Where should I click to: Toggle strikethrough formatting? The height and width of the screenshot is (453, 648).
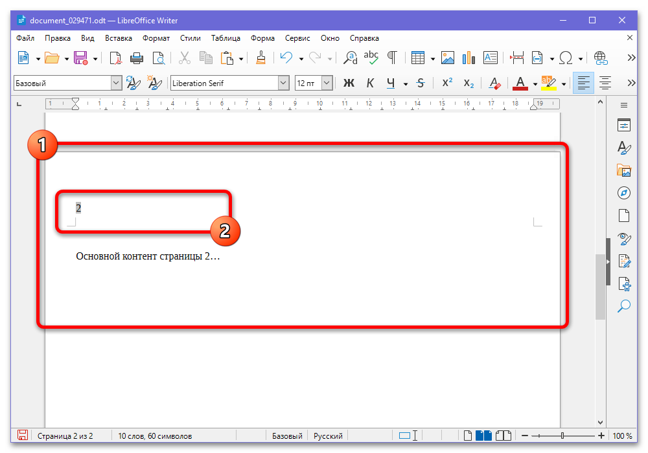421,83
